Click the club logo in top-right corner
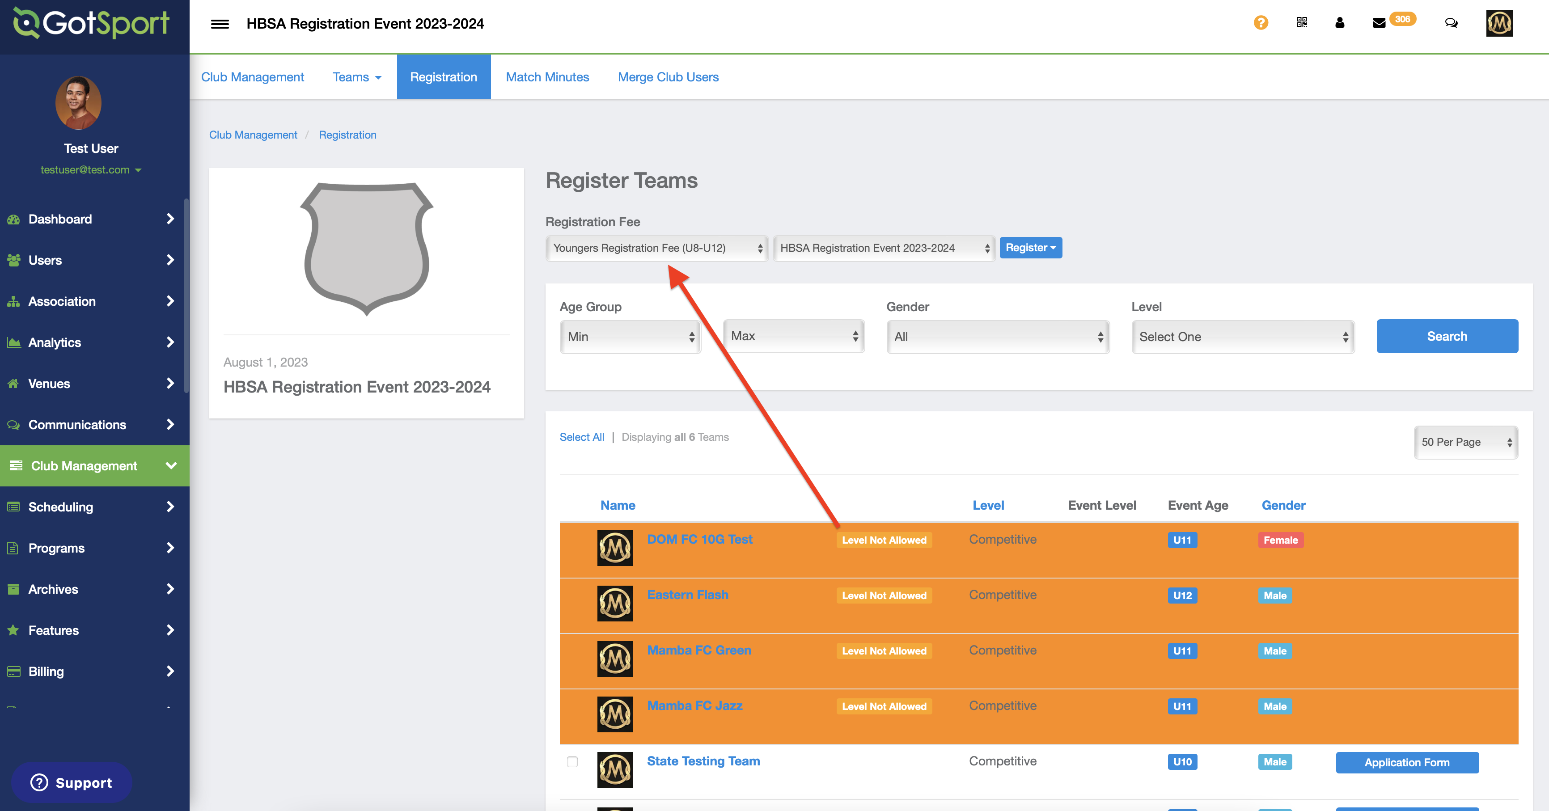The image size is (1549, 811). 1499,23
